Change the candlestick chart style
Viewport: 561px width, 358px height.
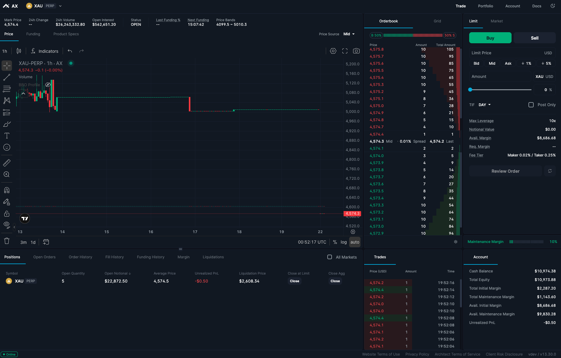19,51
